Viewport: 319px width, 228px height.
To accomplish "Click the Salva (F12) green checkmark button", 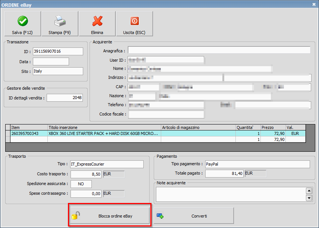I will tap(23, 24).
